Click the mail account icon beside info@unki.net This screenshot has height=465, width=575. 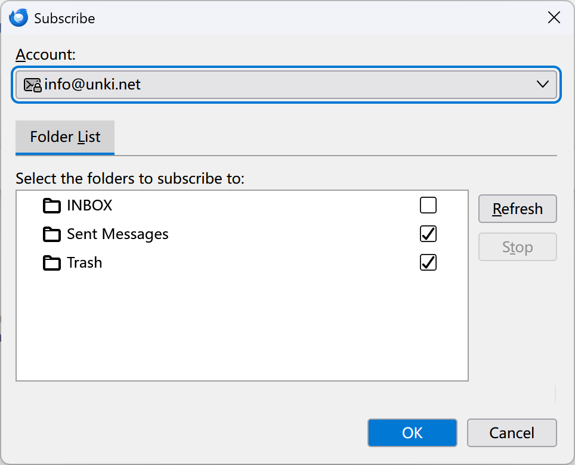tap(32, 85)
